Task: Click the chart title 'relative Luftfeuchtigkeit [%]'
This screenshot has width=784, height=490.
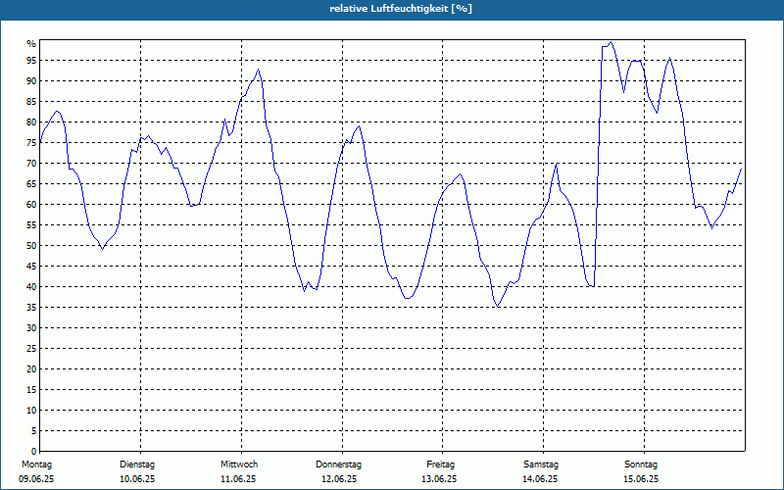Action: coord(401,9)
